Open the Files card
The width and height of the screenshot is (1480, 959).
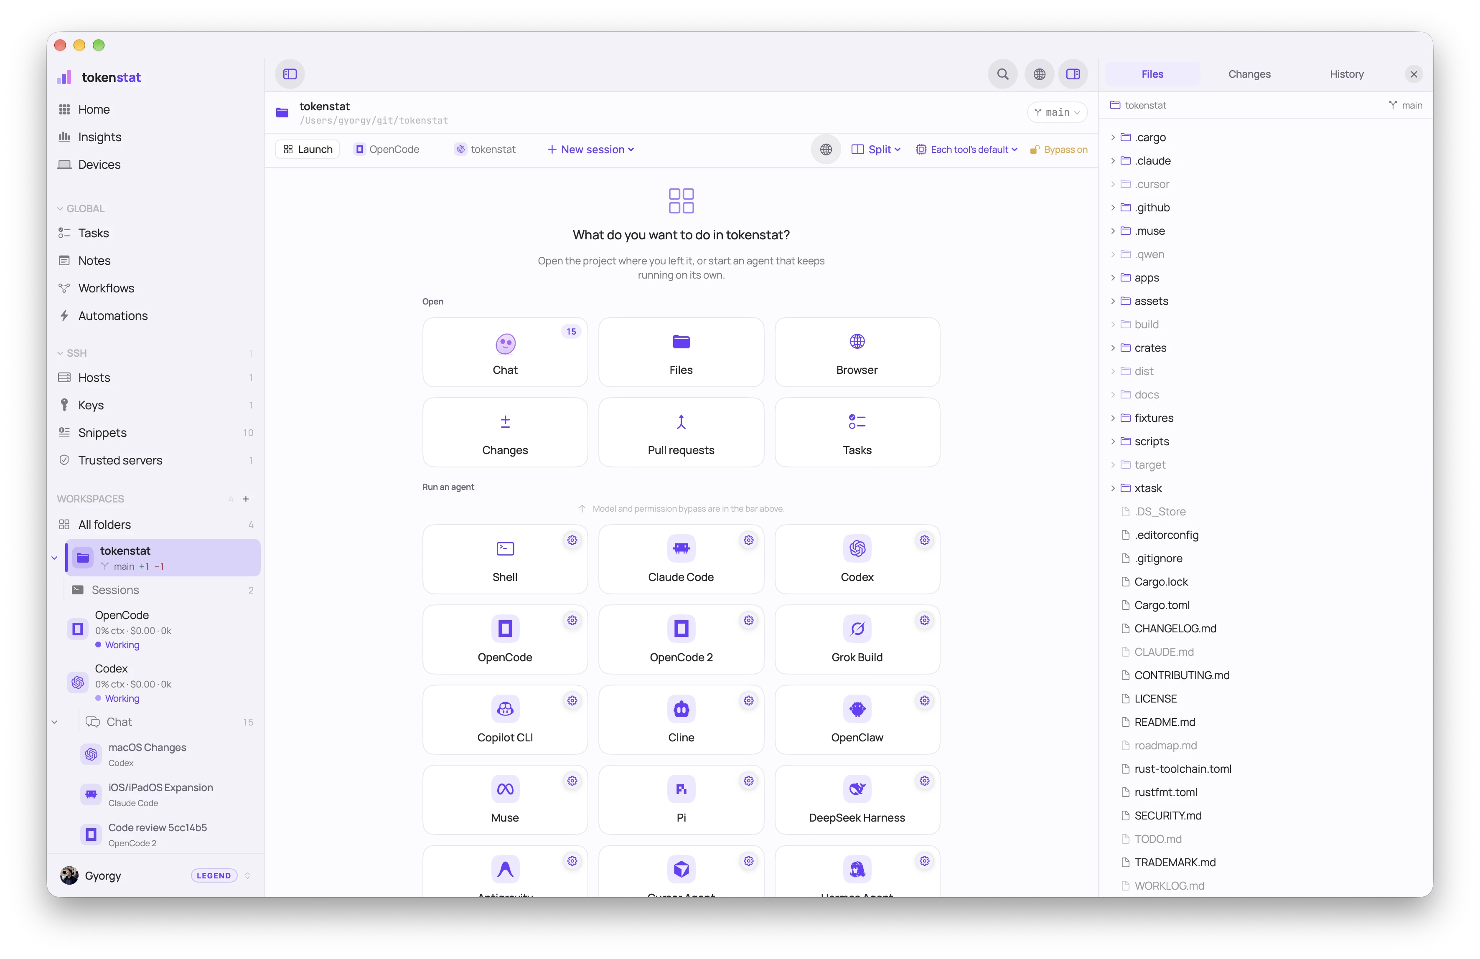point(681,353)
